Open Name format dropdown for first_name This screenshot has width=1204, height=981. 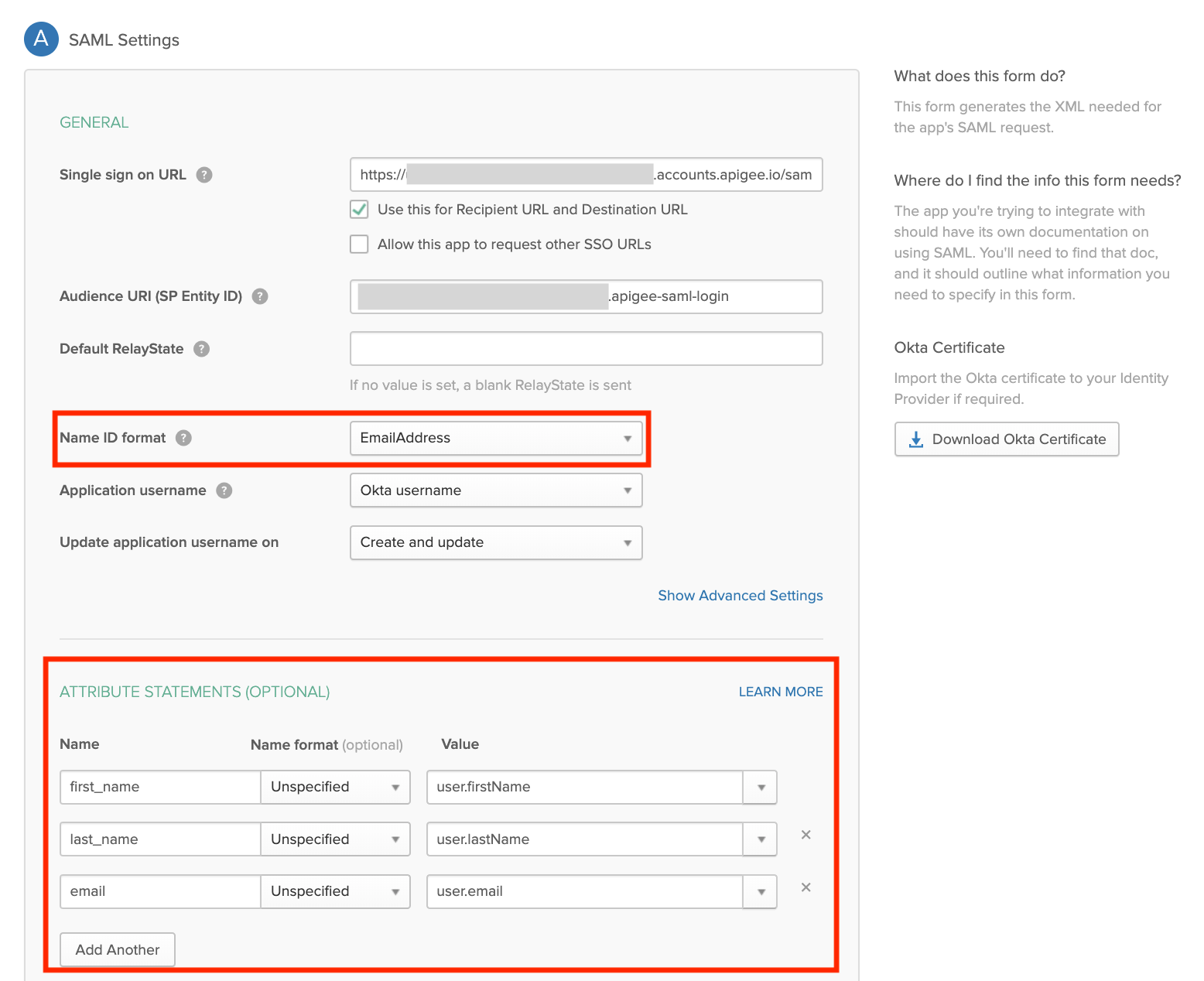tap(335, 787)
